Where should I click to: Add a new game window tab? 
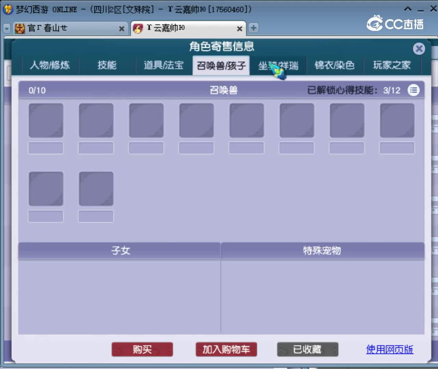coord(253,28)
